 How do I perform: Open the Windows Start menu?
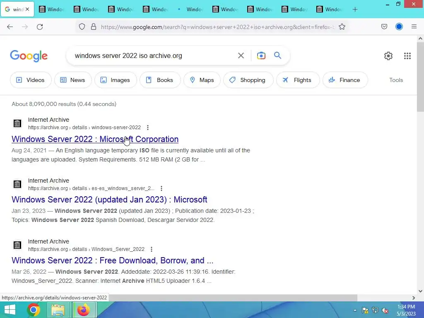coord(10,310)
